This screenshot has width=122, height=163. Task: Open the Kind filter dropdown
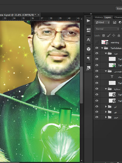click(x=102, y=22)
